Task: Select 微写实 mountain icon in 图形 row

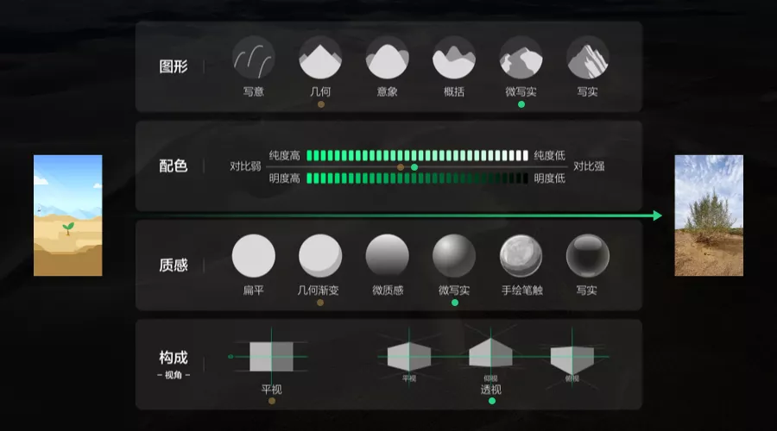Action: tap(521, 58)
